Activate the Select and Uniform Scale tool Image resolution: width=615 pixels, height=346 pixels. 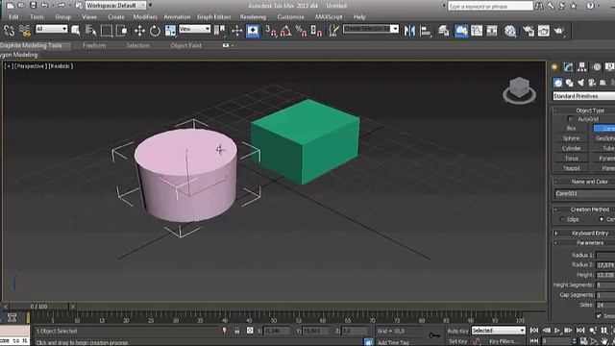tap(170, 31)
